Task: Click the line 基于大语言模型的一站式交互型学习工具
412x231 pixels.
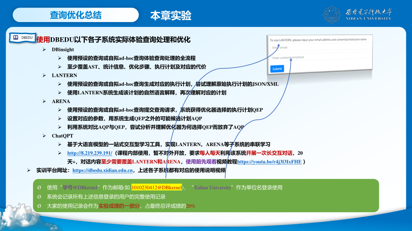Action: coord(169,144)
